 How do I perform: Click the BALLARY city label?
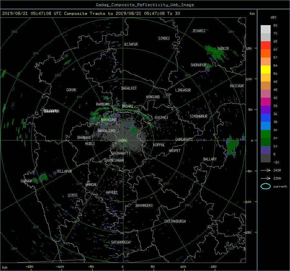coord(210,159)
